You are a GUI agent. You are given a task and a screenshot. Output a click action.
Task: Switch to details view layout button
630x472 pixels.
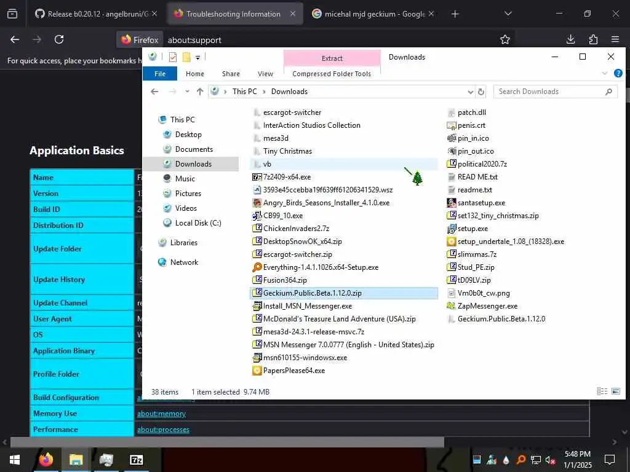pyautogui.click(x=602, y=391)
